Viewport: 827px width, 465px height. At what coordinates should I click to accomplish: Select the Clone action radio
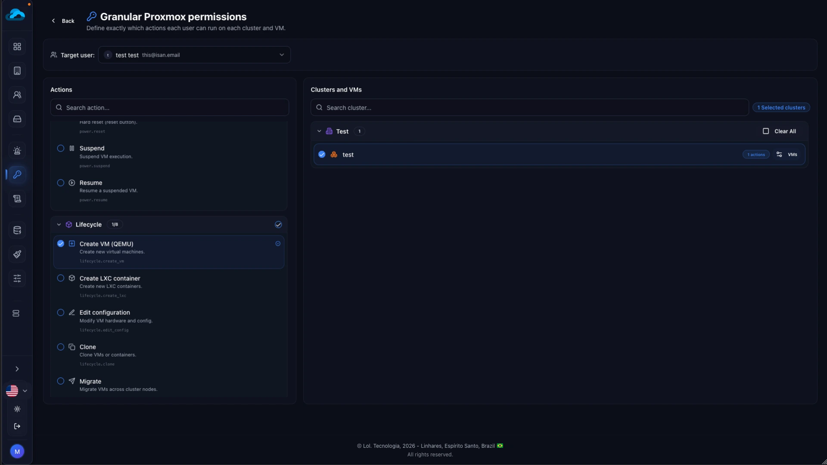pos(61,347)
